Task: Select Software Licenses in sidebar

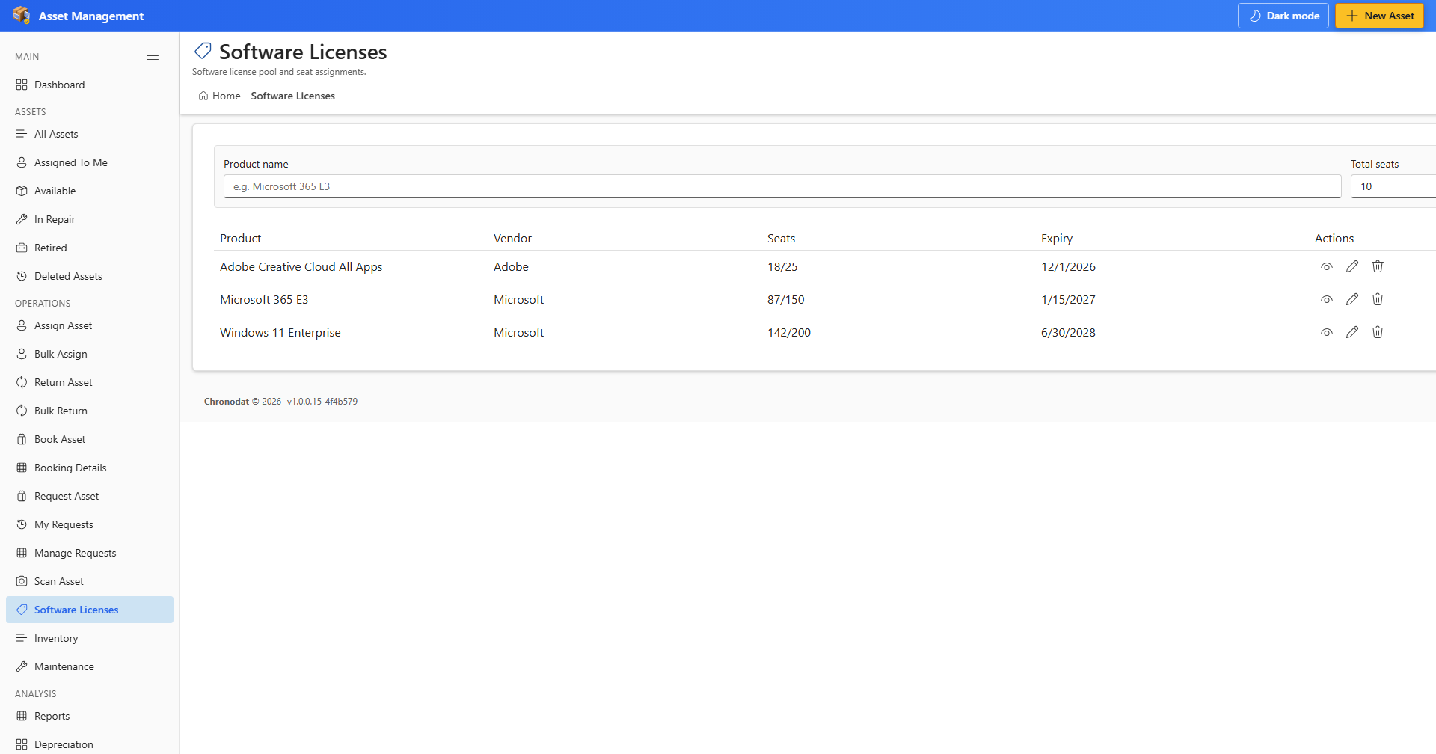Action: 90,610
